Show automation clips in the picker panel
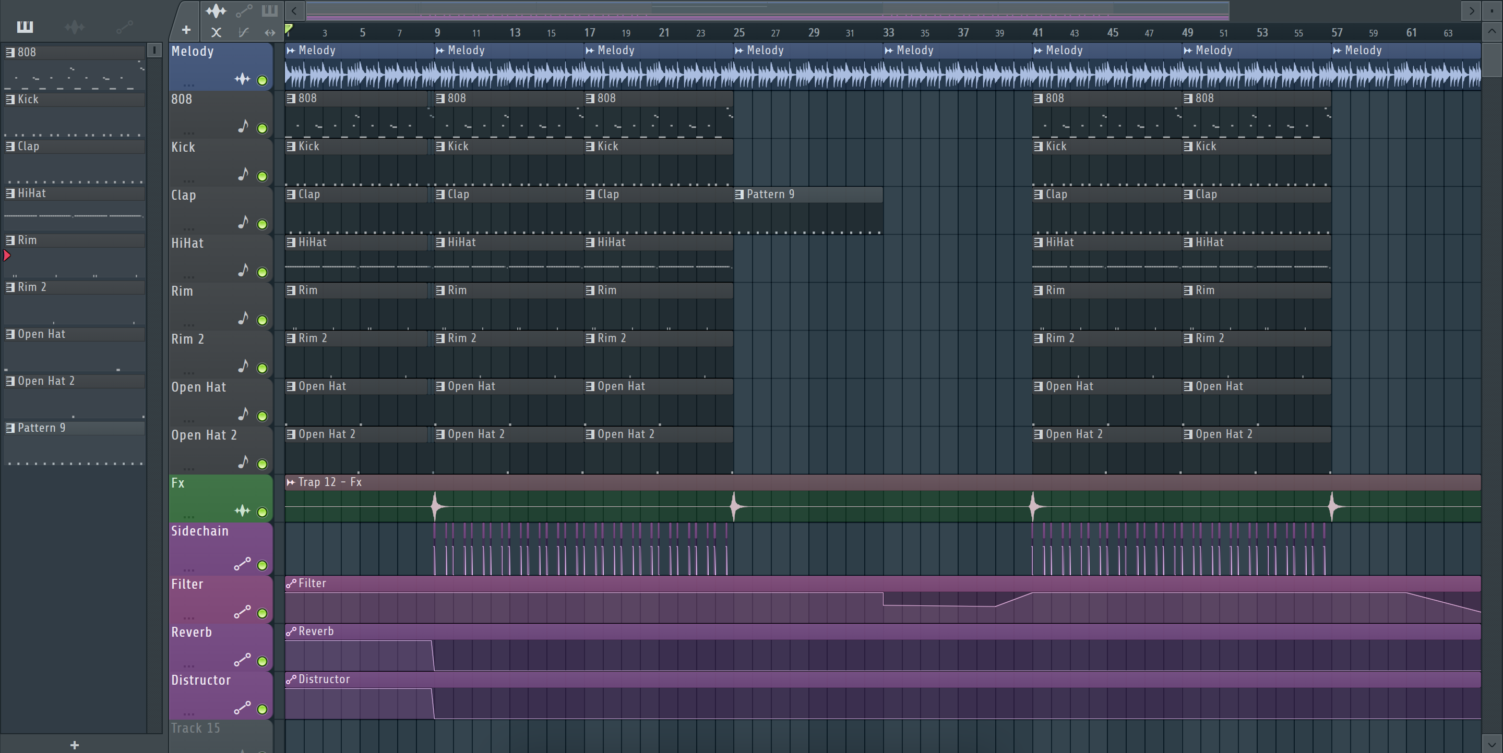 click(124, 27)
